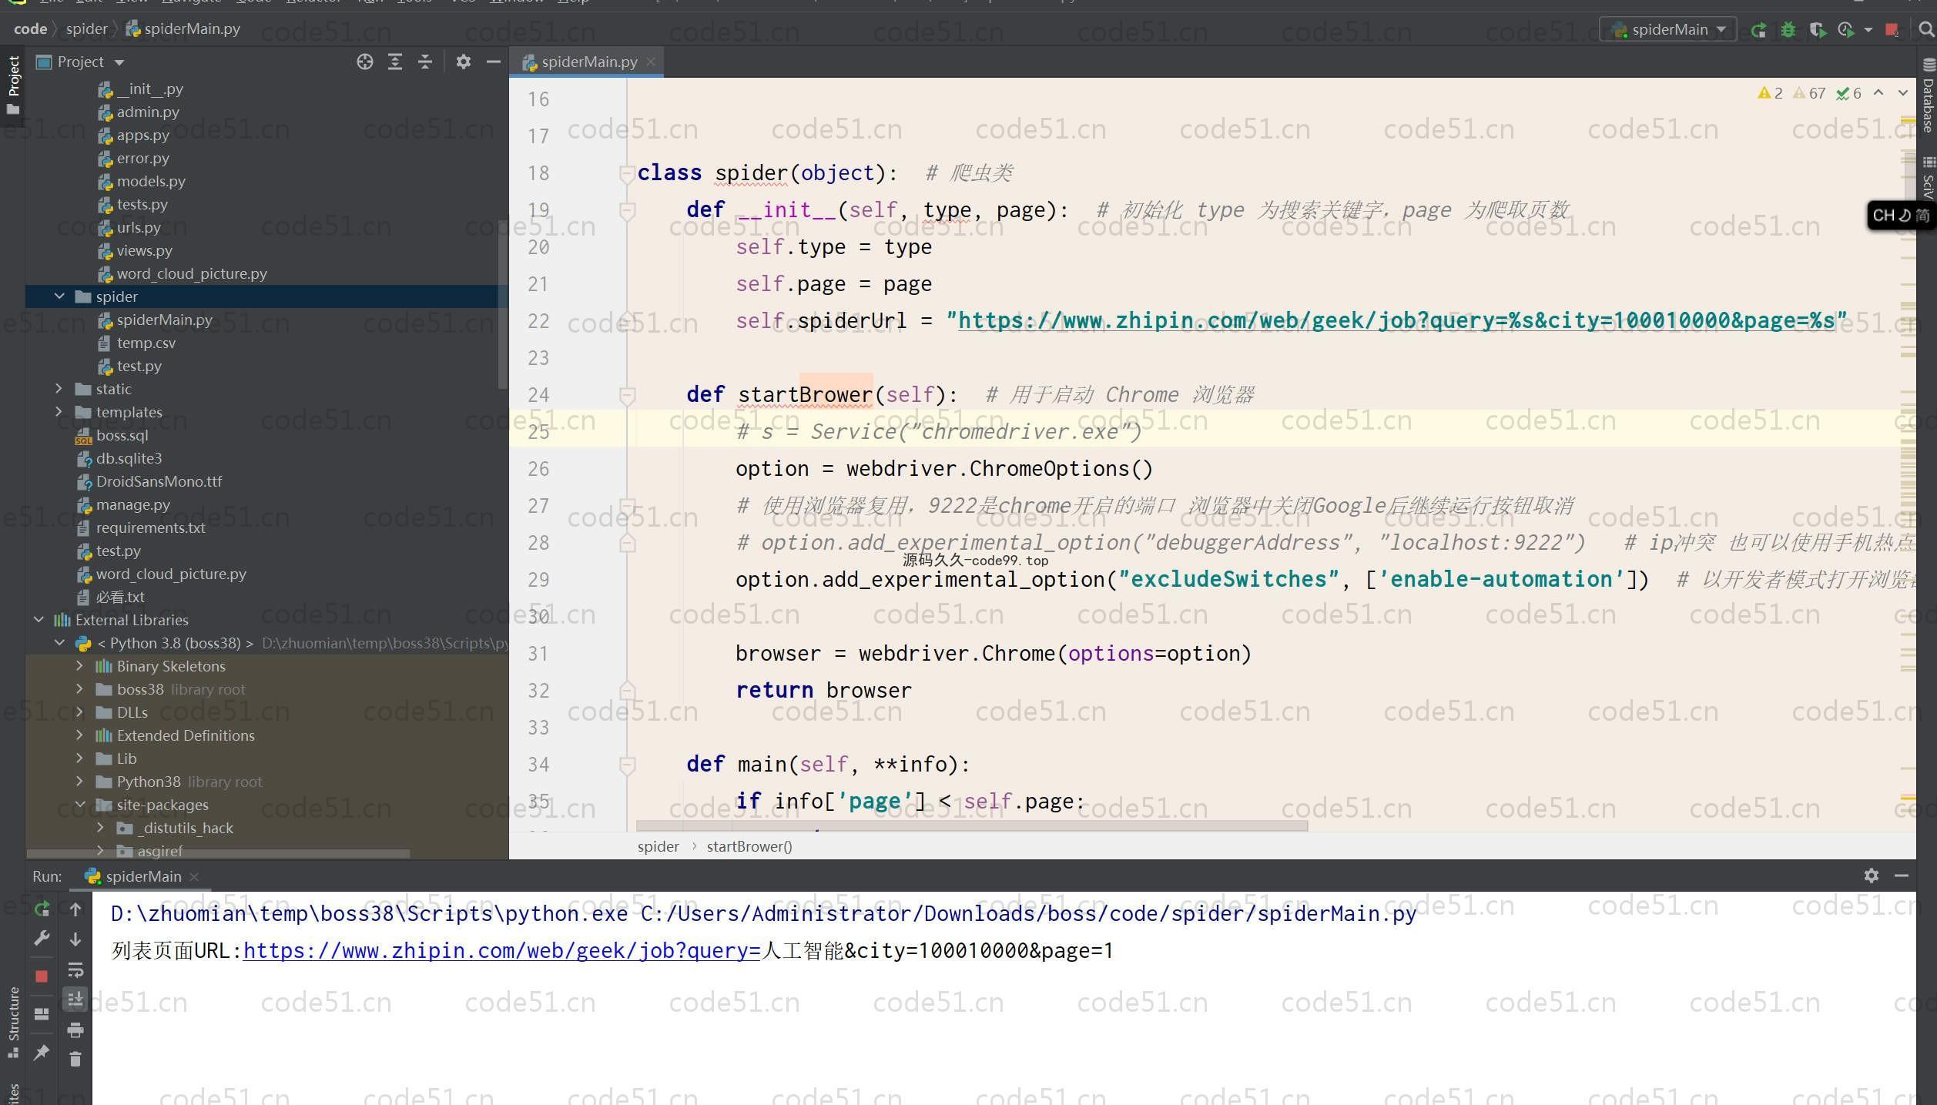Image resolution: width=1937 pixels, height=1105 pixels.
Task: Expand the Lib folder
Action: 80,758
